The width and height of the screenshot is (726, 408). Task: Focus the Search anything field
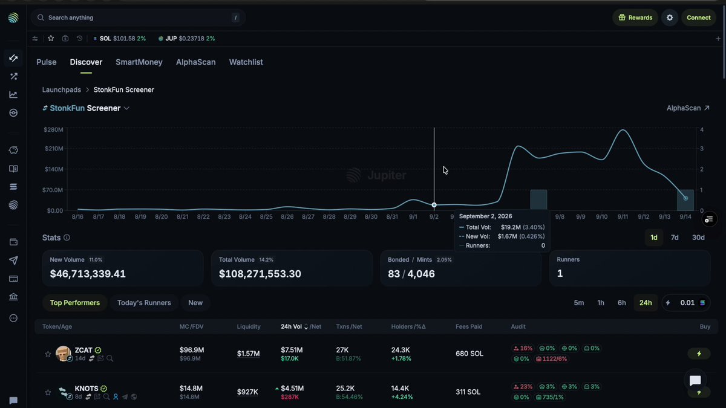coord(137,18)
